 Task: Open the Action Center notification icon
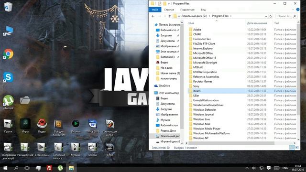point(269,168)
